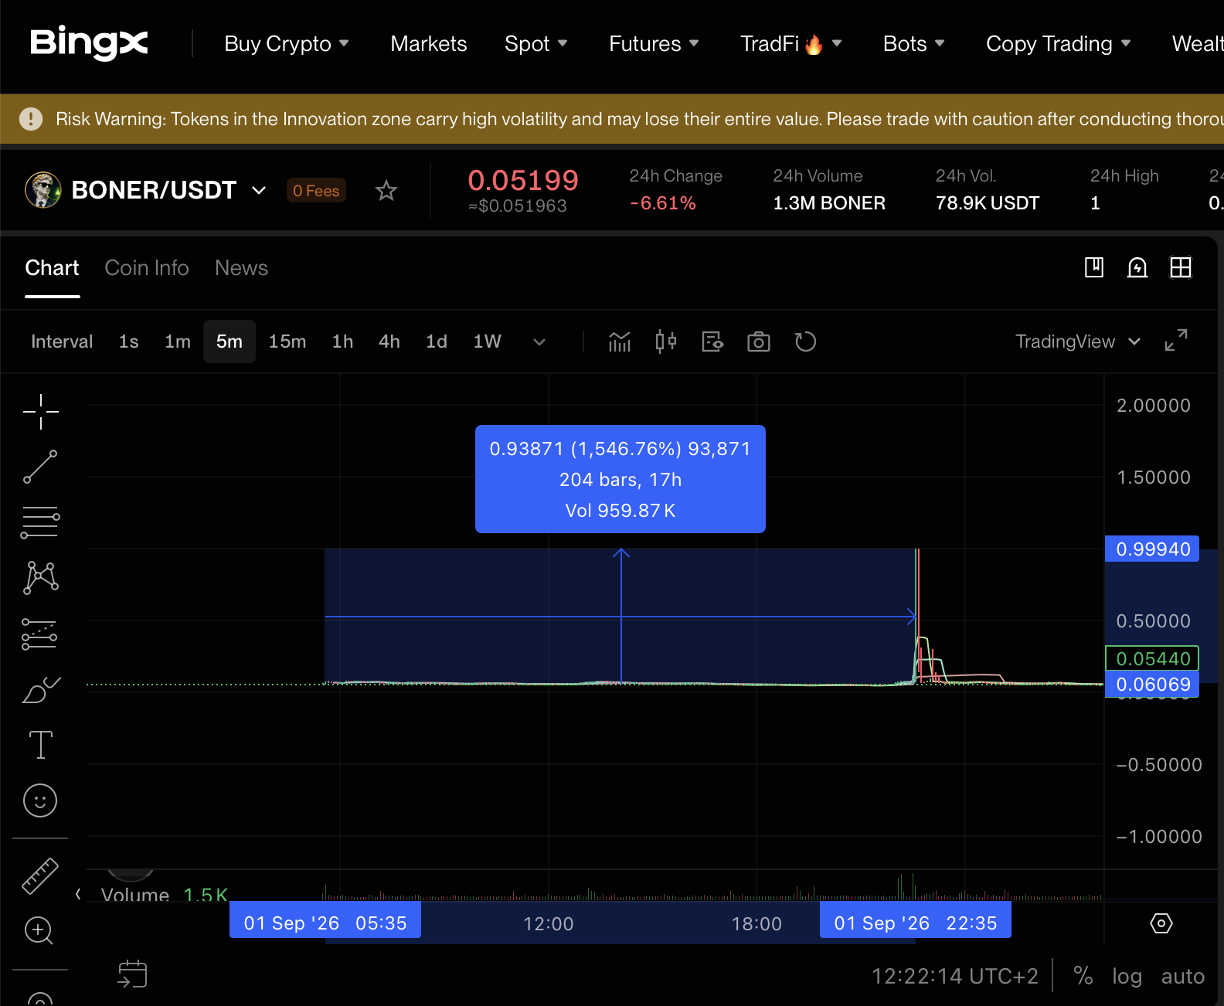Expand the Buy Crypto menu
Screen dimensions: 1224x1006
point(287,44)
